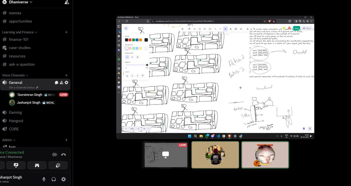The height and width of the screenshot is (186, 351).
Task: Click 'Set a channel status' link
Action: pos(24,87)
